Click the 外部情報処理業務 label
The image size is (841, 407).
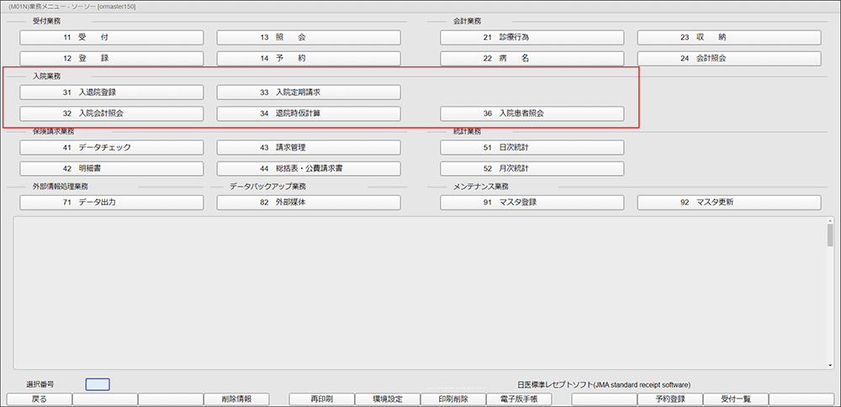pos(61,187)
